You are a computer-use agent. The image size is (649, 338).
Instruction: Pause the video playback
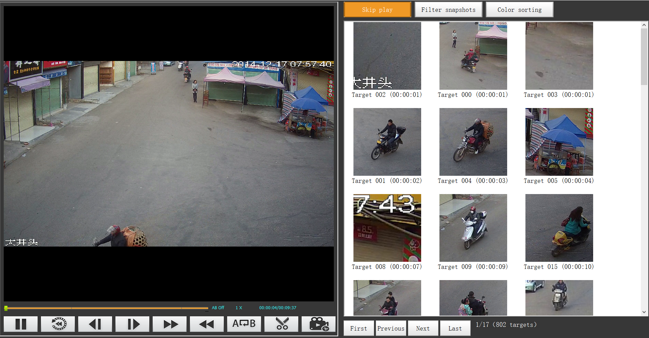pyautogui.click(x=21, y=324)
